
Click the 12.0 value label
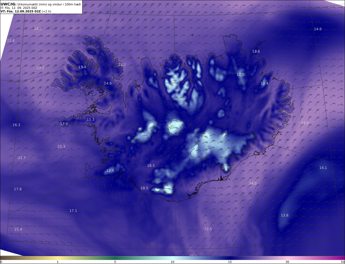pos(240,74)
